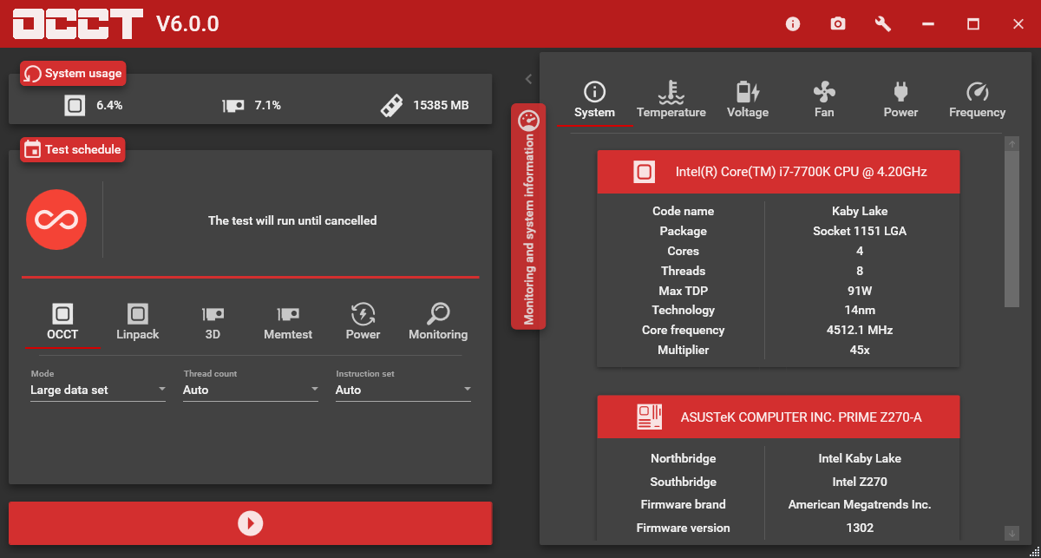The height and width of the screenshot is (558, 1041).
Task: Click the Intel Kaby Lake northbridge value
Action: point(860,458)
